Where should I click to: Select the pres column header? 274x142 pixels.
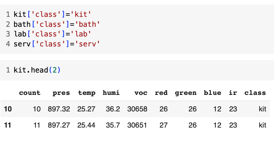tap(61, 93)
